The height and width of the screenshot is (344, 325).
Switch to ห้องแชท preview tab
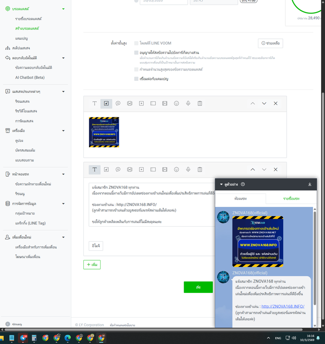pyautogui.click(x=241, y=199)
